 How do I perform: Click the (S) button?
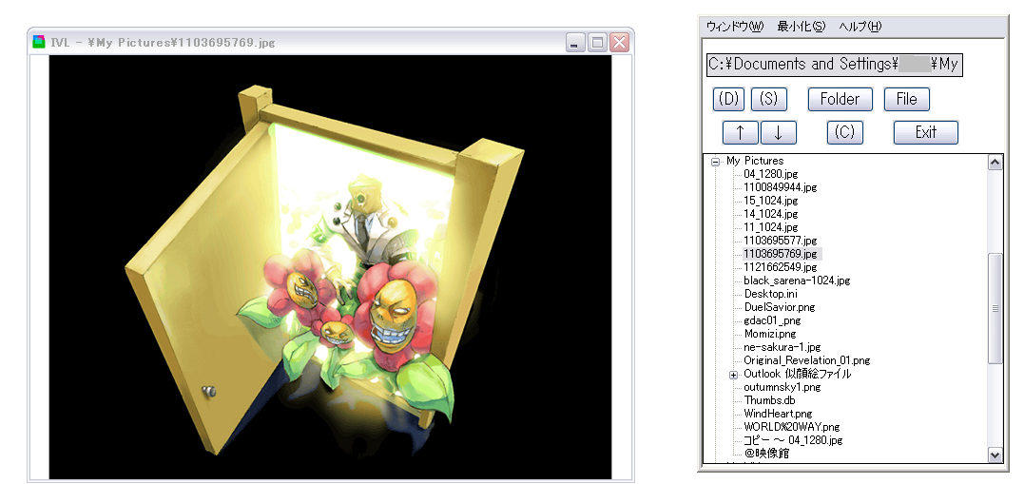pos(769,99)
